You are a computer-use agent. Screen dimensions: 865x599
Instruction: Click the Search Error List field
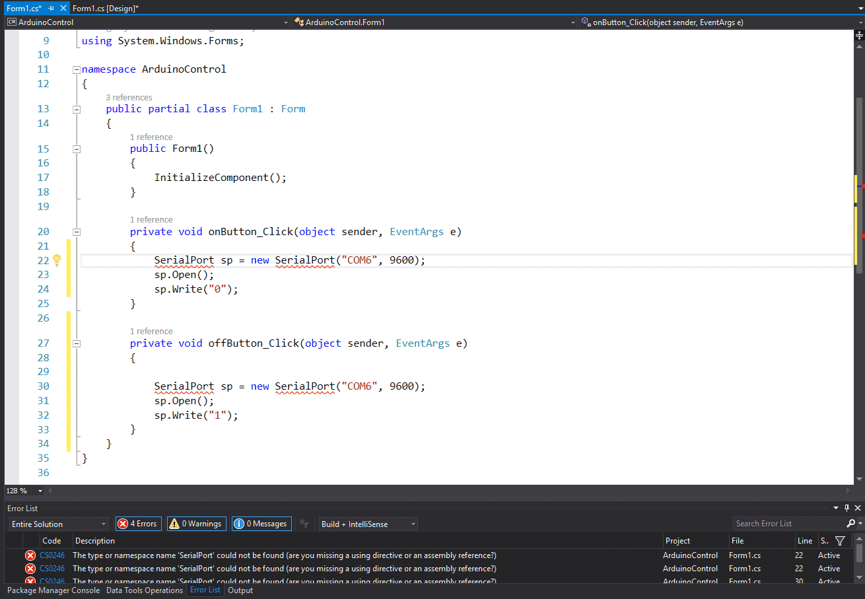point(779,524)
